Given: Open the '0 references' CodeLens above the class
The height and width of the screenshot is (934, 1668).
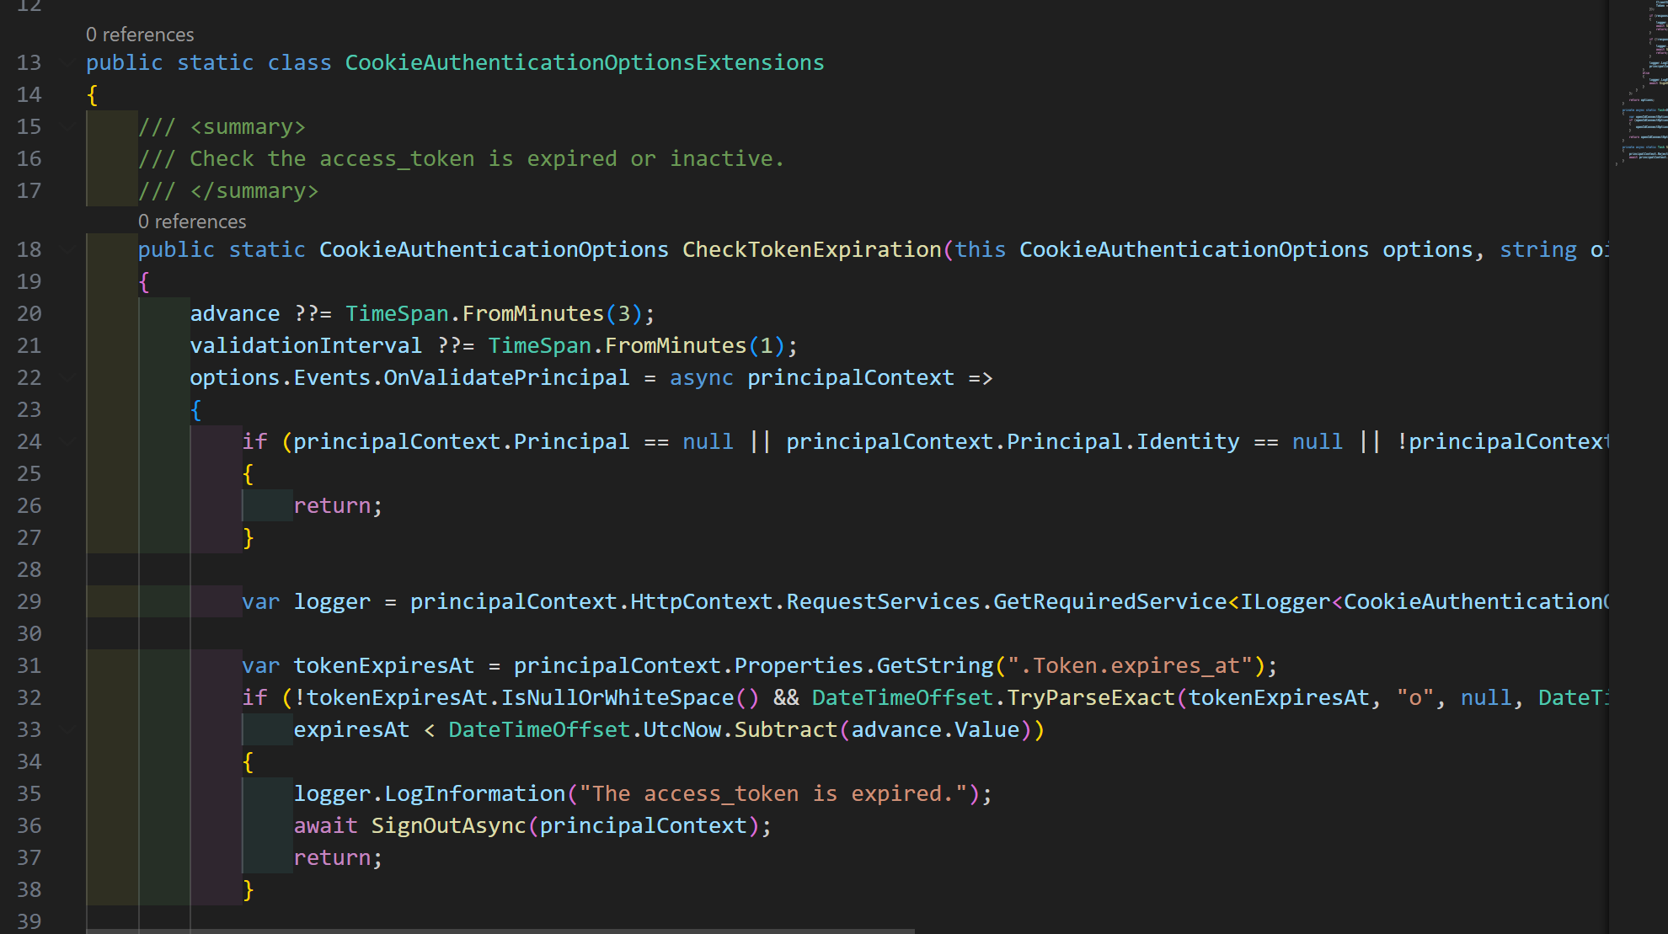Looking at the screenshot, I should pos(140,35).
